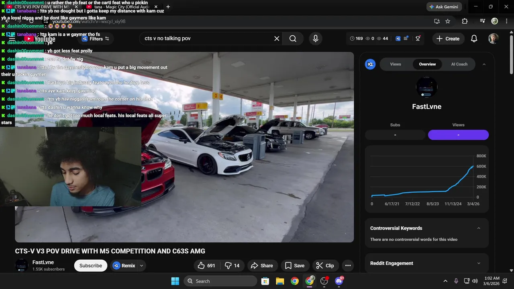Click the taskbar microphone tray icon
Screen dimensions: 514x289
coord(456,281)
